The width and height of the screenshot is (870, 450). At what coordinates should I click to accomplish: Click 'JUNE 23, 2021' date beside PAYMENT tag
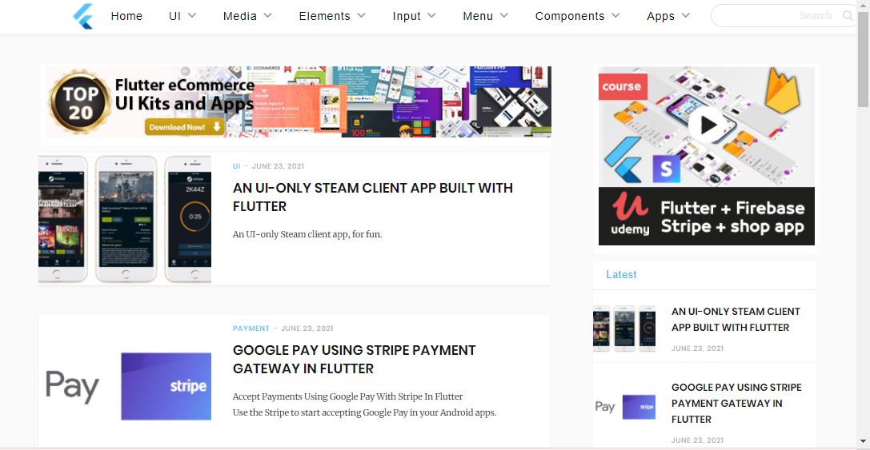[x=307, y=329]
